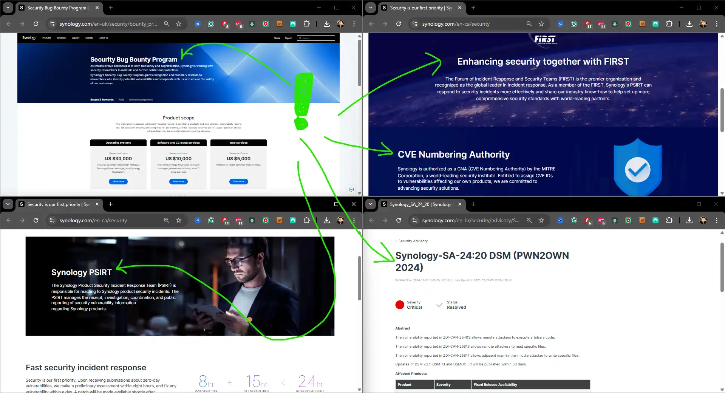Open zoom indicator in bottom-right advisory window
The width and height of the screenshot is (725, 393).
pyautogui.click(x=529, y=220)
